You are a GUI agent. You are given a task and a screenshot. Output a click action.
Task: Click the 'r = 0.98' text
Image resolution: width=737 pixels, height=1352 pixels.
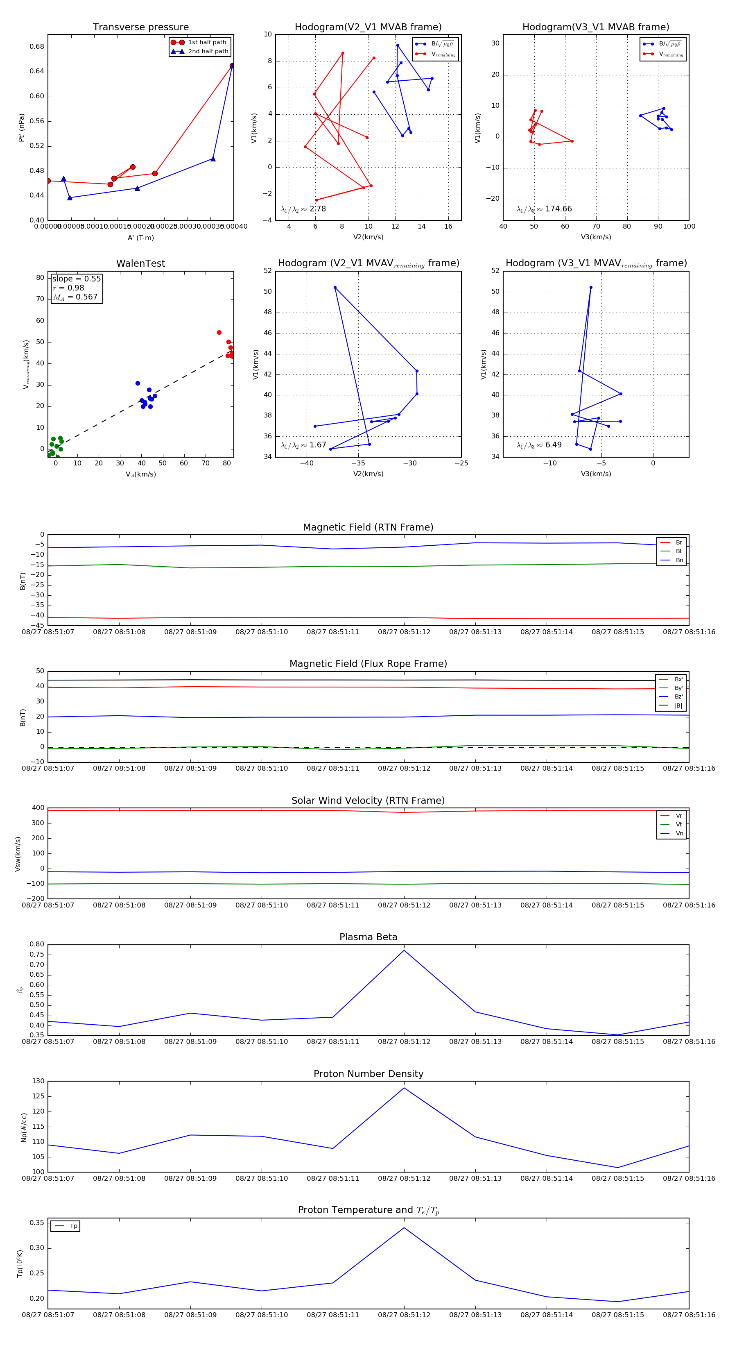tap(68, 288)
